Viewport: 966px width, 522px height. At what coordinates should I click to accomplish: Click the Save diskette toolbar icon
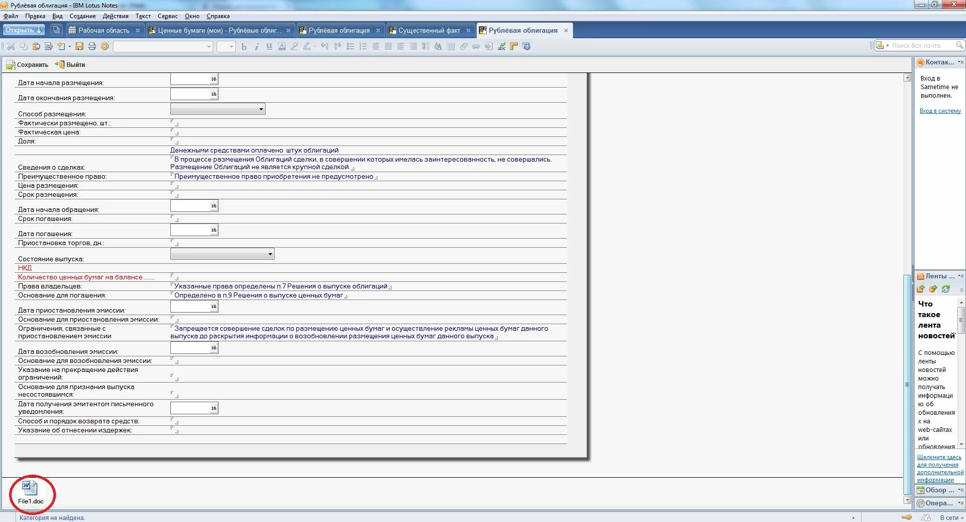point(79,46)
